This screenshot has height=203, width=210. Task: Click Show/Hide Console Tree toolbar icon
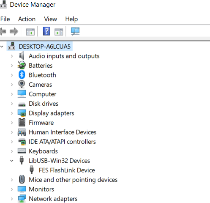tap(30, 32)
